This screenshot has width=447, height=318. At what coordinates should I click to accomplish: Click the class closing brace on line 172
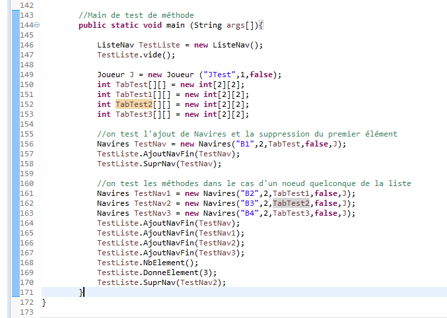[x=44, y=302]
